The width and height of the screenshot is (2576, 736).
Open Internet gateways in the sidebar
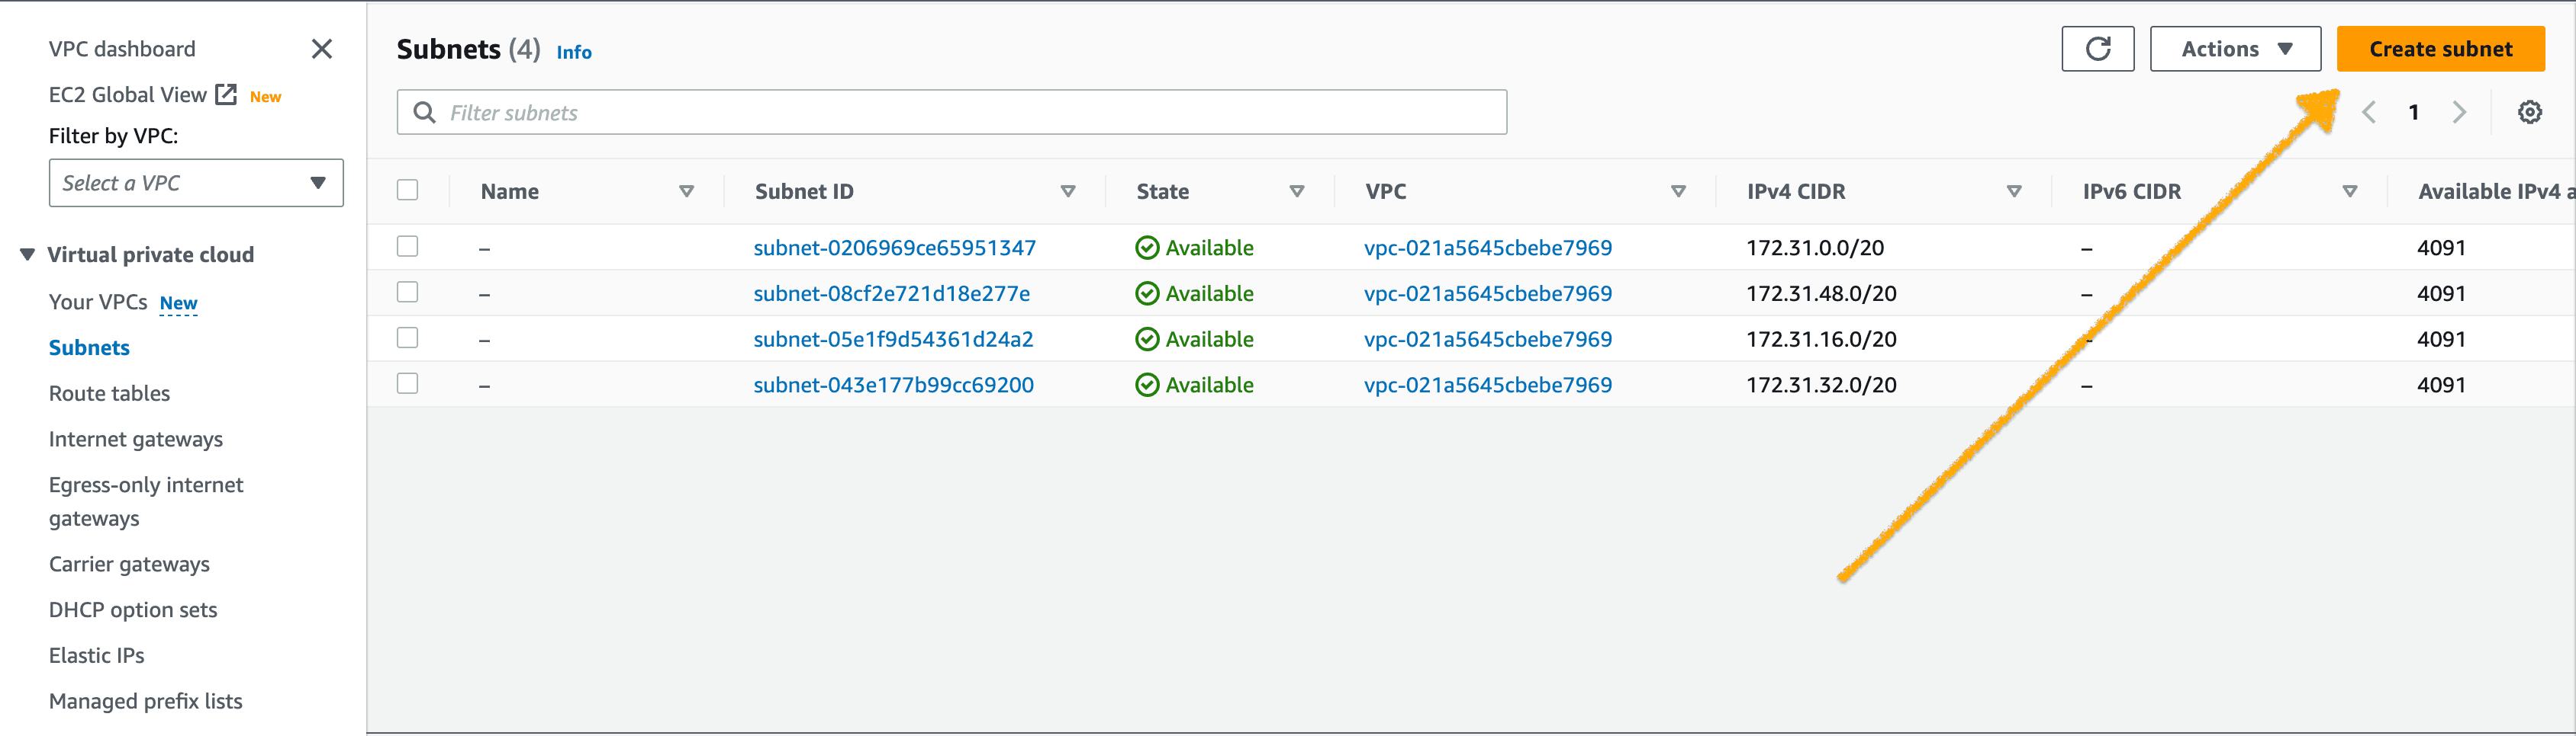(136, 440)
